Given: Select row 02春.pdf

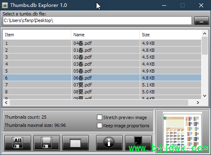Looking at the screenshot, I should pyautogui.click(x=102, y=57).
